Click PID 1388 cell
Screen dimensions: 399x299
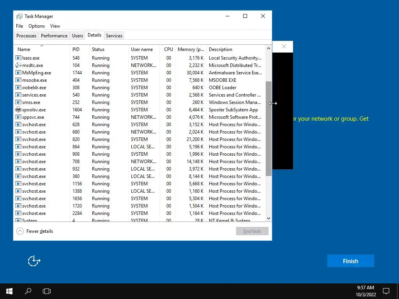point(77,191)
